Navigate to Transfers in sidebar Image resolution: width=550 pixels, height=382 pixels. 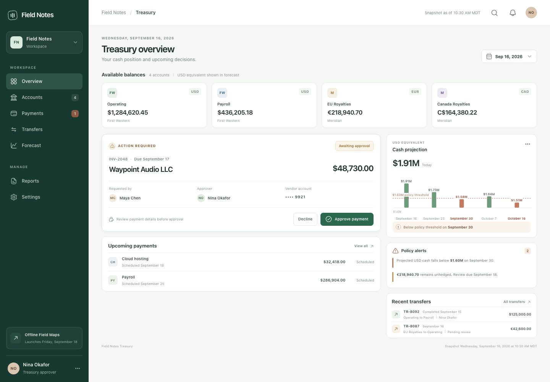click(44, 129)
